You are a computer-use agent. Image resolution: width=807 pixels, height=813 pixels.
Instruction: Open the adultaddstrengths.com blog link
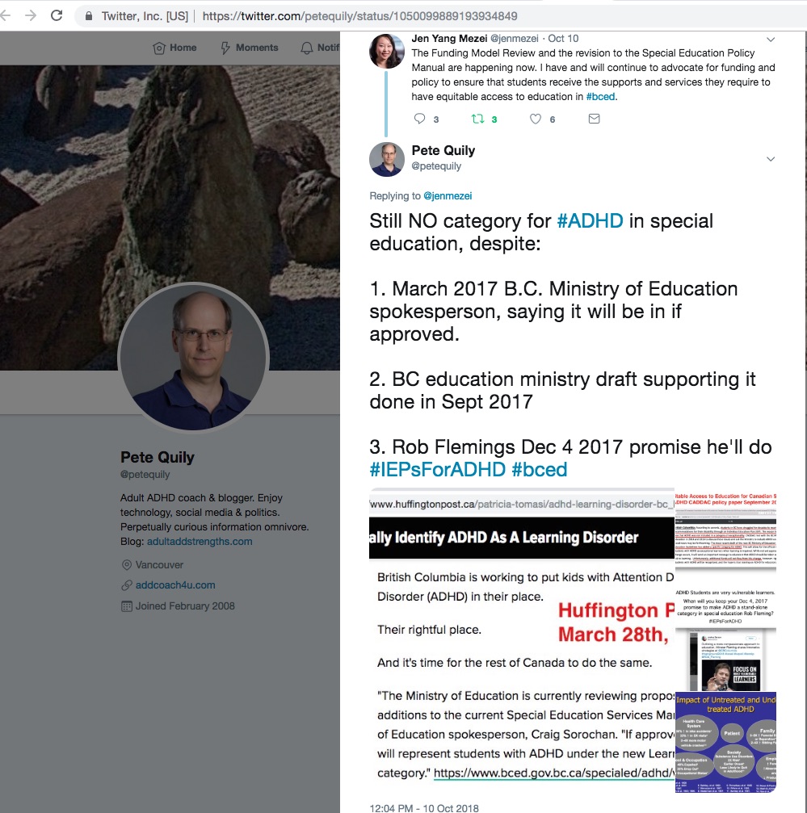pyautogui.click(x=200, y=541)
